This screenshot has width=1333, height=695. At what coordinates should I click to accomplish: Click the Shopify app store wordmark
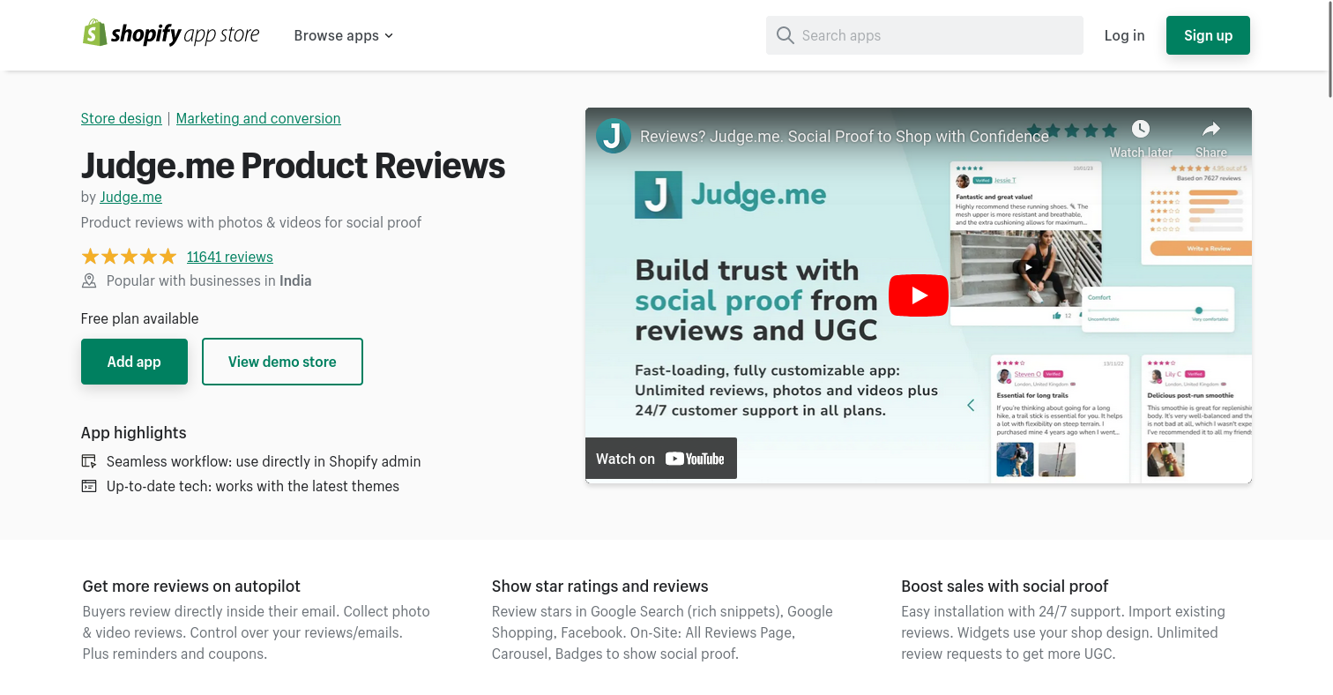185,35
